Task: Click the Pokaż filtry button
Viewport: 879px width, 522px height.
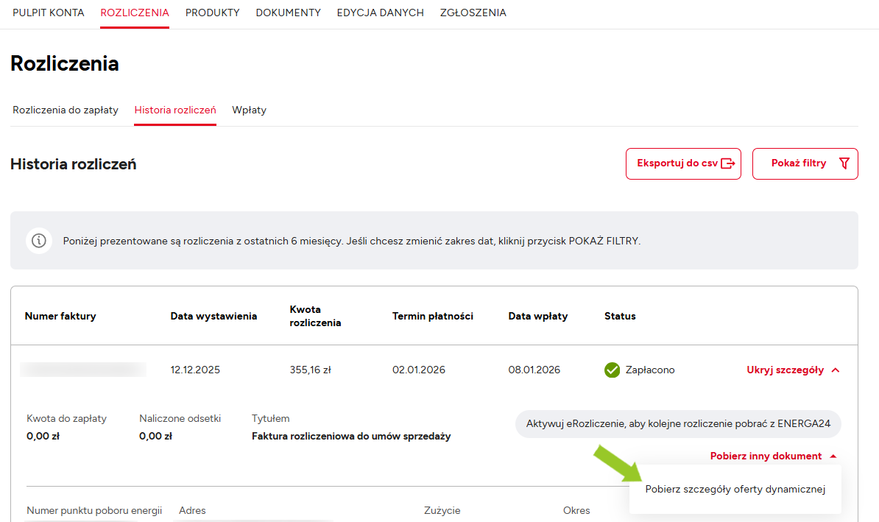Action: click(x=804, y=163)
